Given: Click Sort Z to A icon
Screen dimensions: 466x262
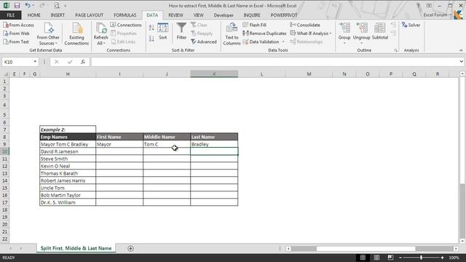Looking at the screenshot, I should pyautogui.click(x=151, y=39).
